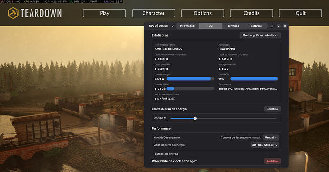This screenshot has height=172, width=329.
Task: Click the Performance section heading
Action: (x=161, y=128)
